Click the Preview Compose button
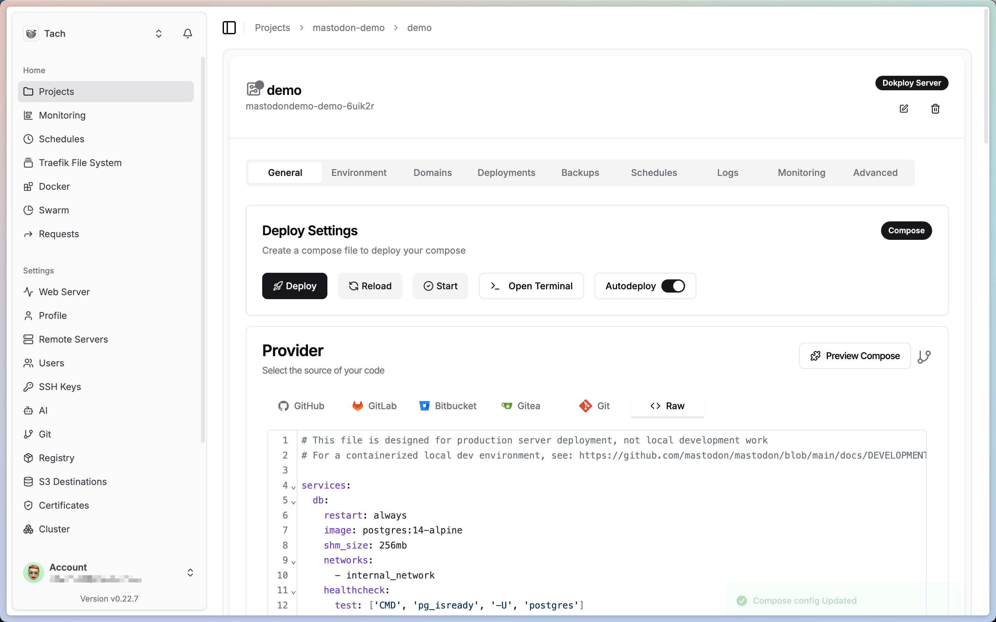 point(854,356)
